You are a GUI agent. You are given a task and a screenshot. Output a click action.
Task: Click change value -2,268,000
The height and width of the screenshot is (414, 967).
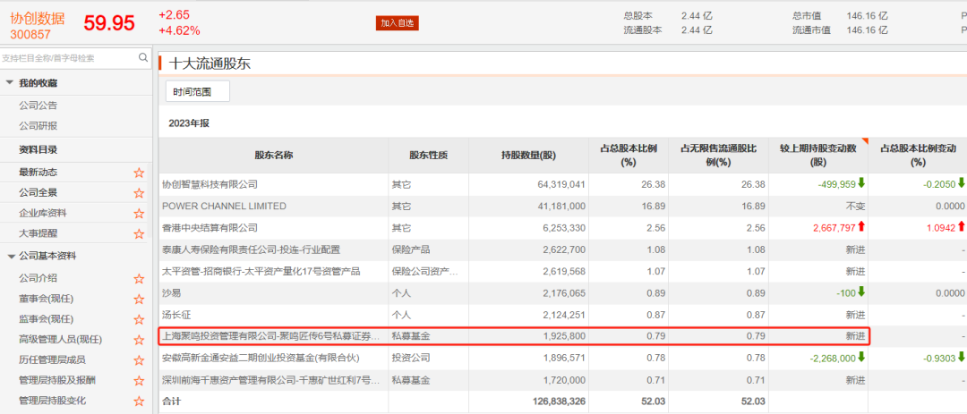[832, 358]
